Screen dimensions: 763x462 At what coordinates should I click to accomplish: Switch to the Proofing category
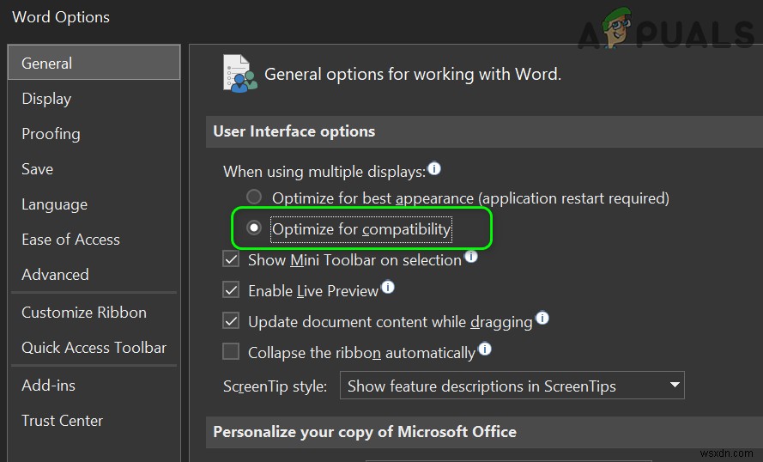point(51,134)
